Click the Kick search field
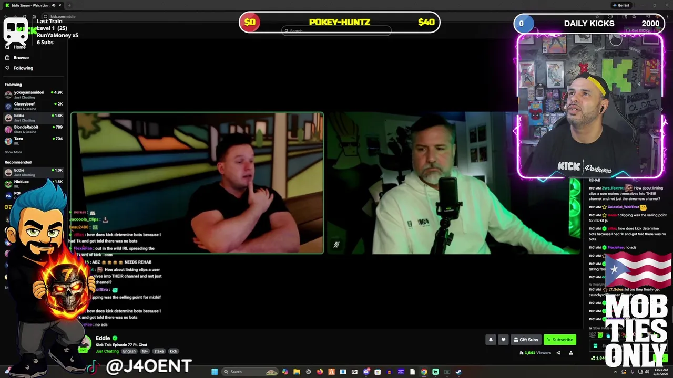 336,31
